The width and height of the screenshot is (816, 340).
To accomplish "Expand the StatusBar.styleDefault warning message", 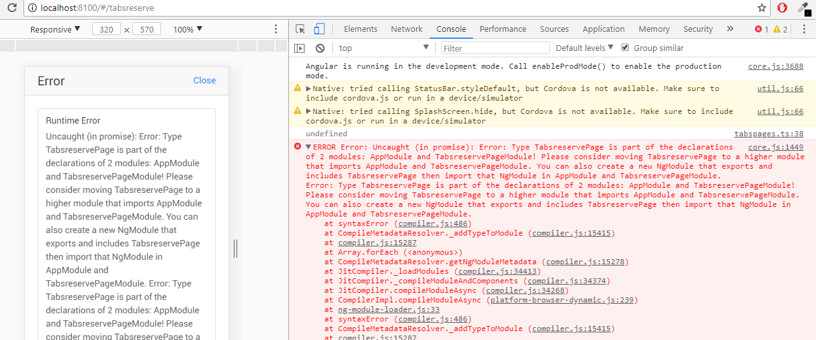I will [x=309, y=89].
